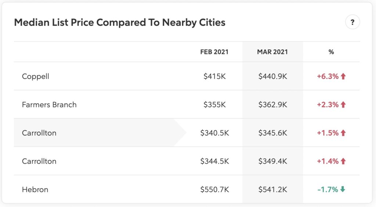Select the Coppell city row
Viewport: 376px width, 207px height.
187,76
